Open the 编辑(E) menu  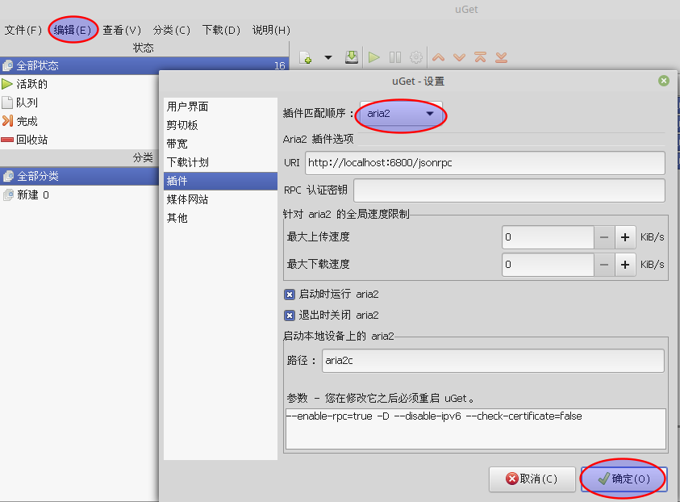tap(73, 30)
